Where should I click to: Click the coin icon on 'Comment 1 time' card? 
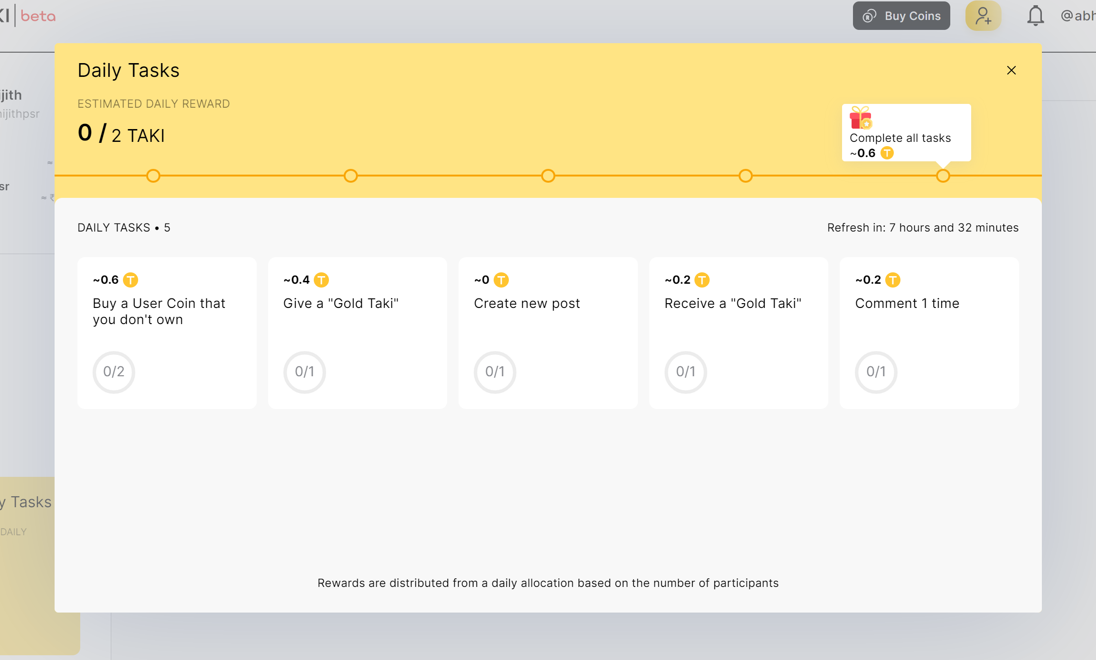tap(893, 280)
